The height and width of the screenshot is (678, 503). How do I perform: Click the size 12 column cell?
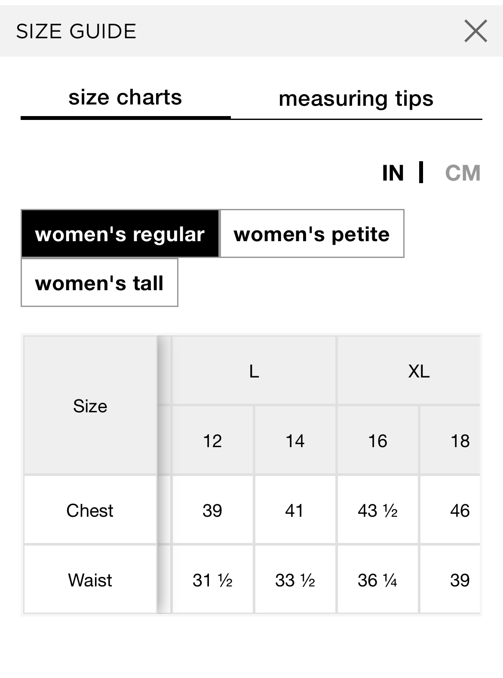pyautogui.click(x=212, y=440)
